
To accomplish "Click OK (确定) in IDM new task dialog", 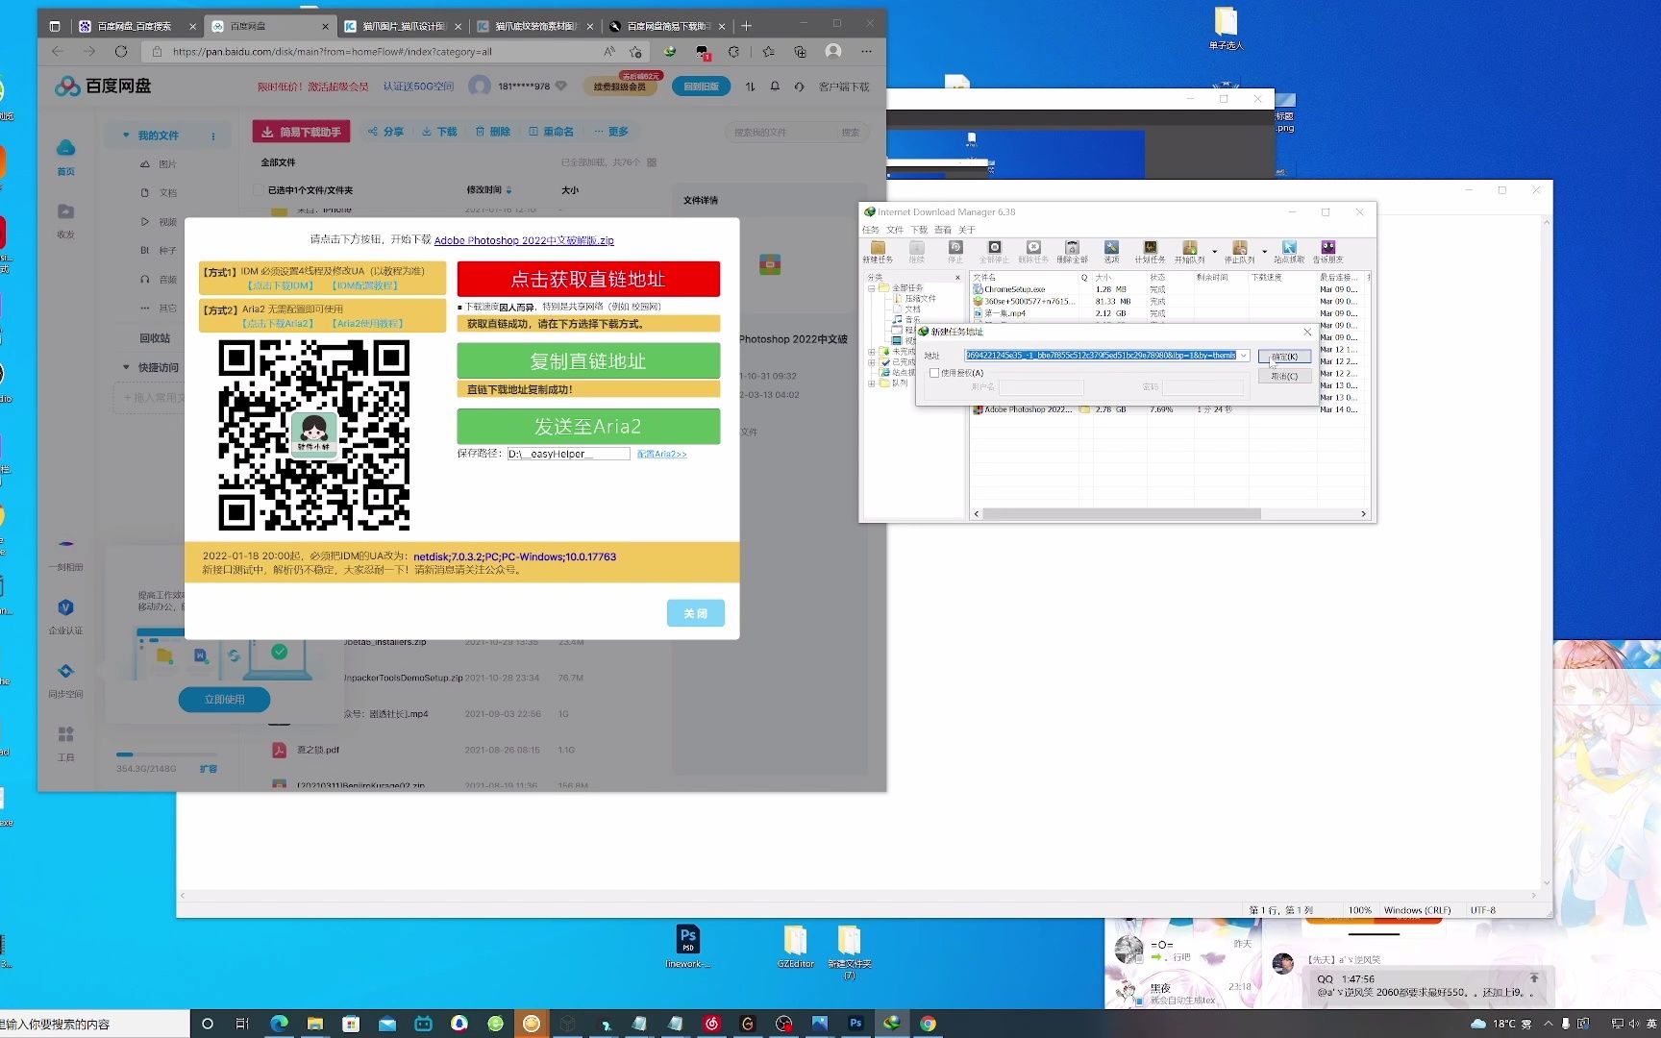I will click(x=1284, y=357).
